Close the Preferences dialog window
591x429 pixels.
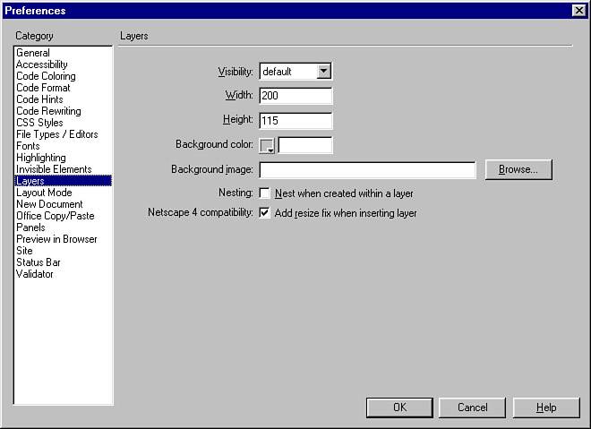[578, 10]
